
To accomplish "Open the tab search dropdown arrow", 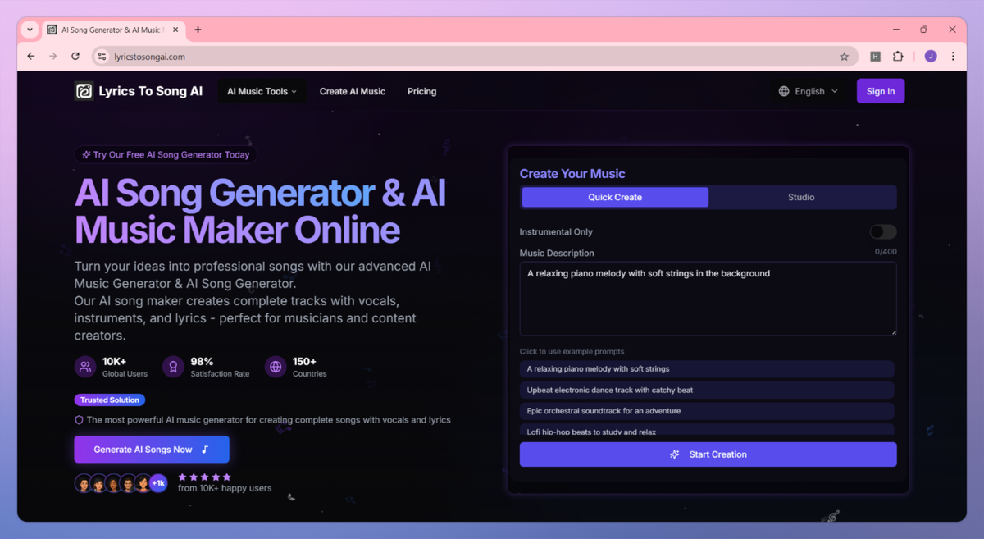I will click(30, 30).
